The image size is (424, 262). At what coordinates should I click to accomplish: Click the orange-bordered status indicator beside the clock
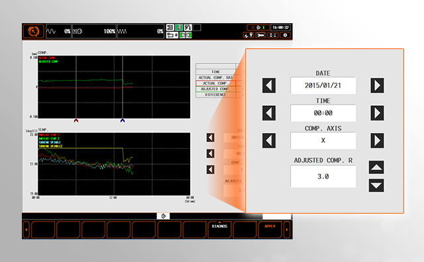pyautogui.click(x=258, y=27)
